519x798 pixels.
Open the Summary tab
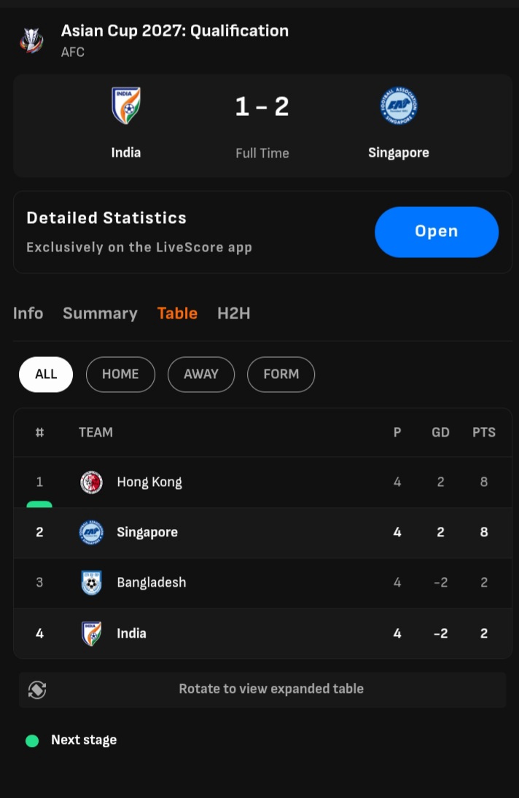[x=100, y=313]
